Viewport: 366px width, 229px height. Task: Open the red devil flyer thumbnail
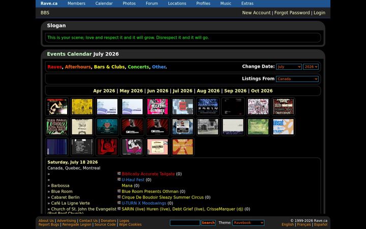(x=107, y=147)
